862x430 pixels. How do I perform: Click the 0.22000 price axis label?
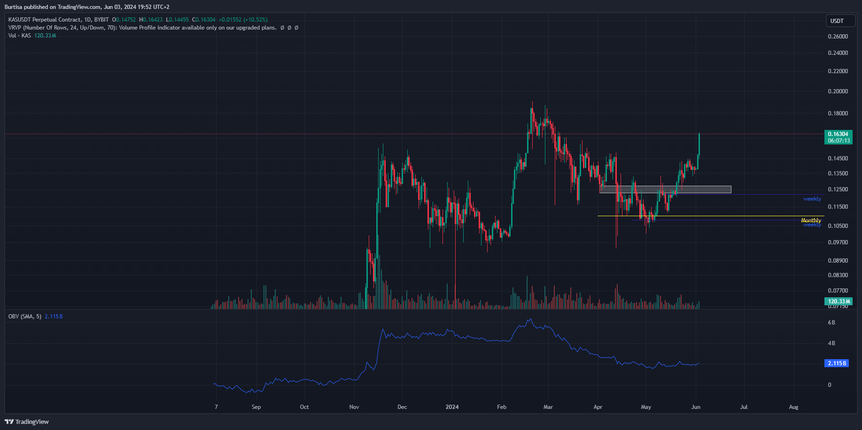tap(838, 71)
